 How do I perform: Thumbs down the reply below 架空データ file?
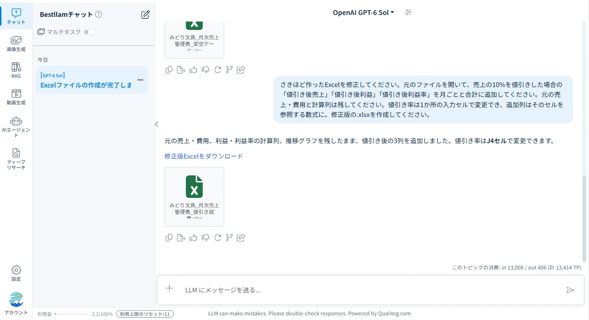[206, 70]
